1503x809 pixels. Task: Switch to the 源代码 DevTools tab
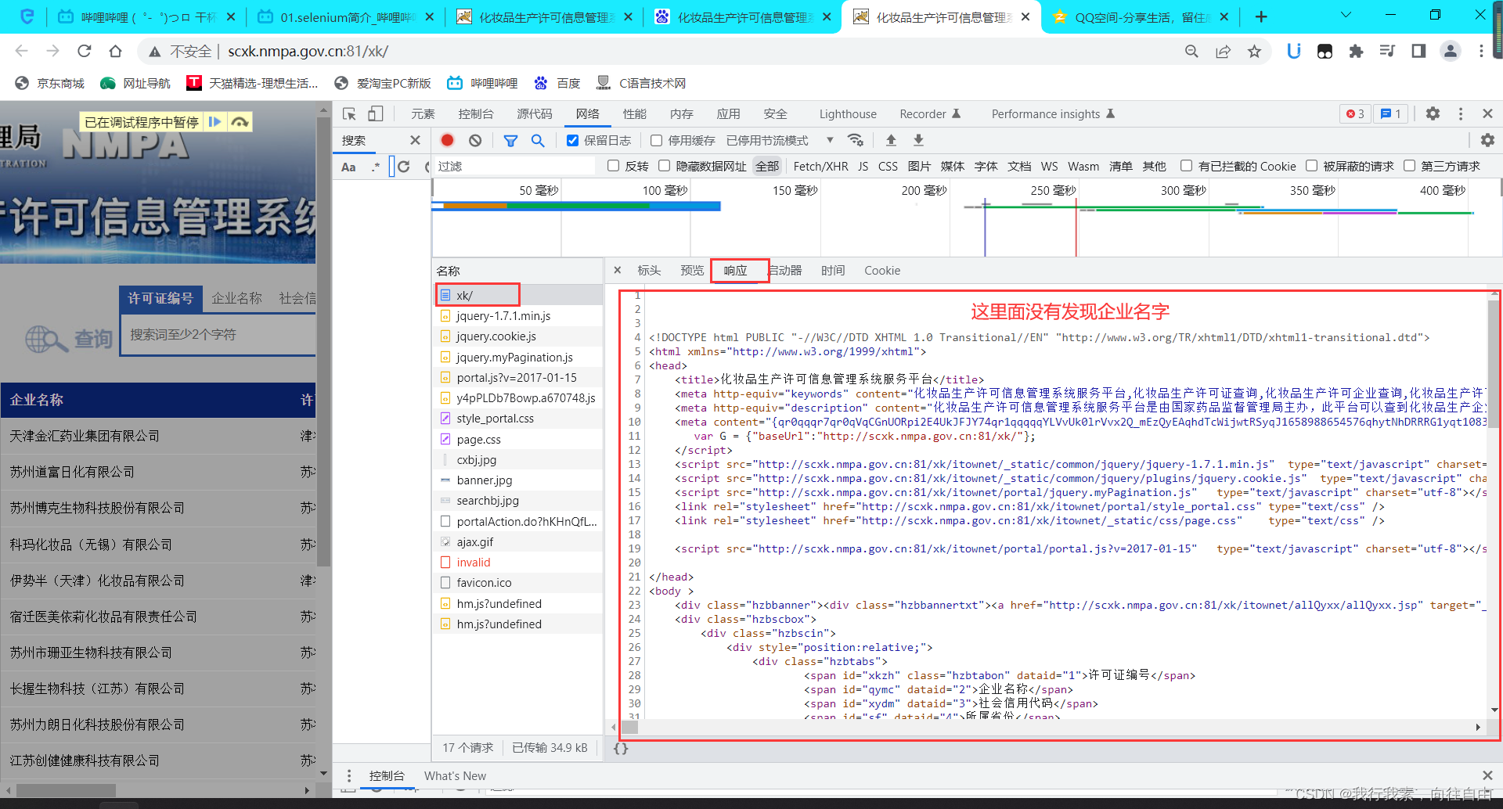point(535,113)
